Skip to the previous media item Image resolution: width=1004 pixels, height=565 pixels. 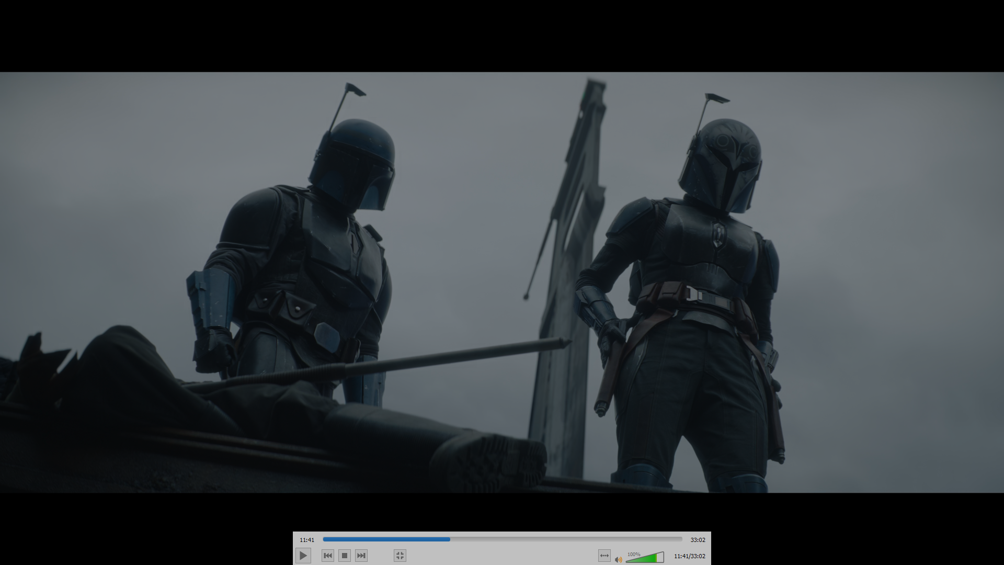(x=328, y=556)
